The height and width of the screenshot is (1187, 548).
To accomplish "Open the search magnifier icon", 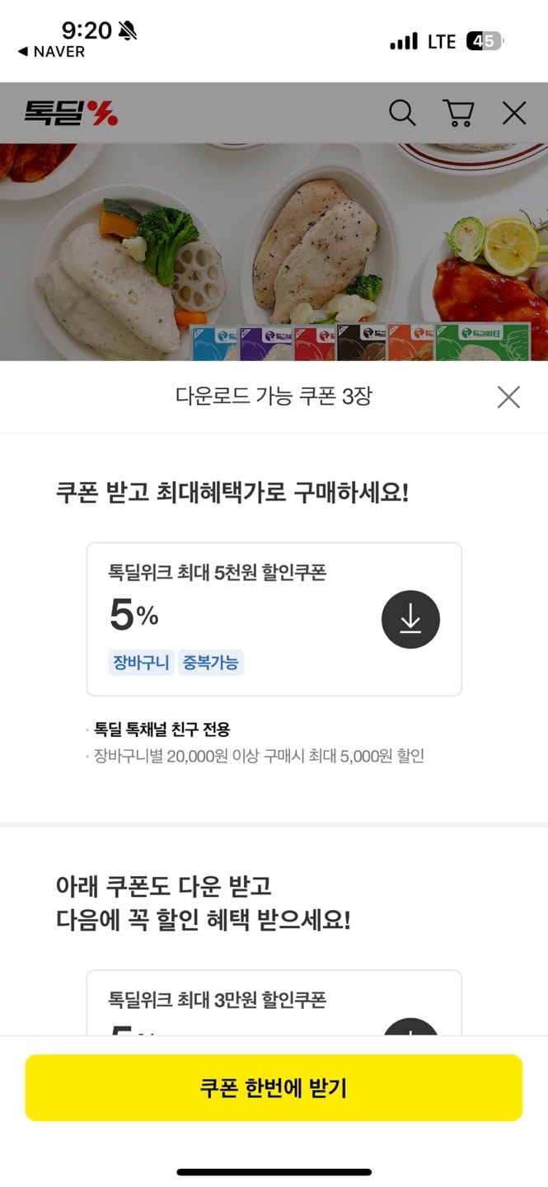I will click(402, 113).
